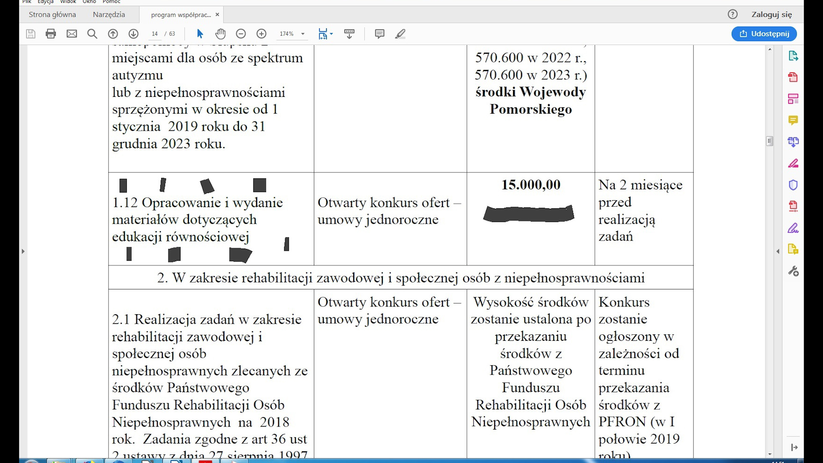Open the Find text magnifier
The image size is (823, 463).
pos(92,34)
